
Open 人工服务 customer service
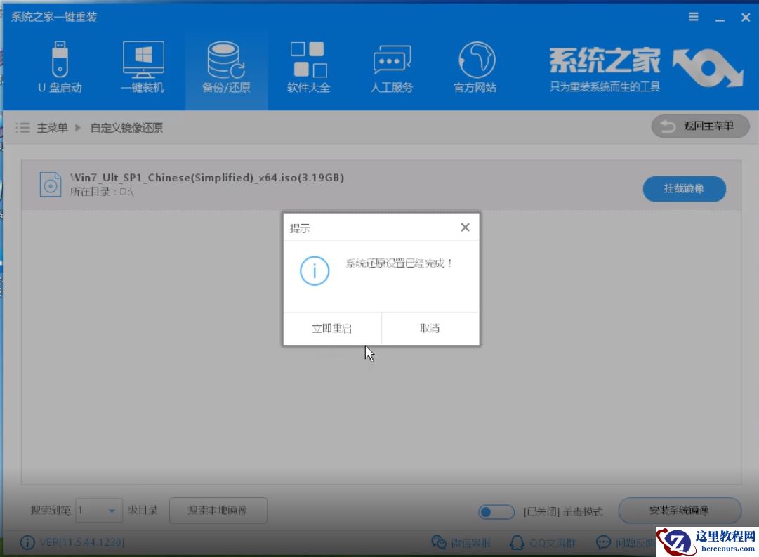[390, 67]
